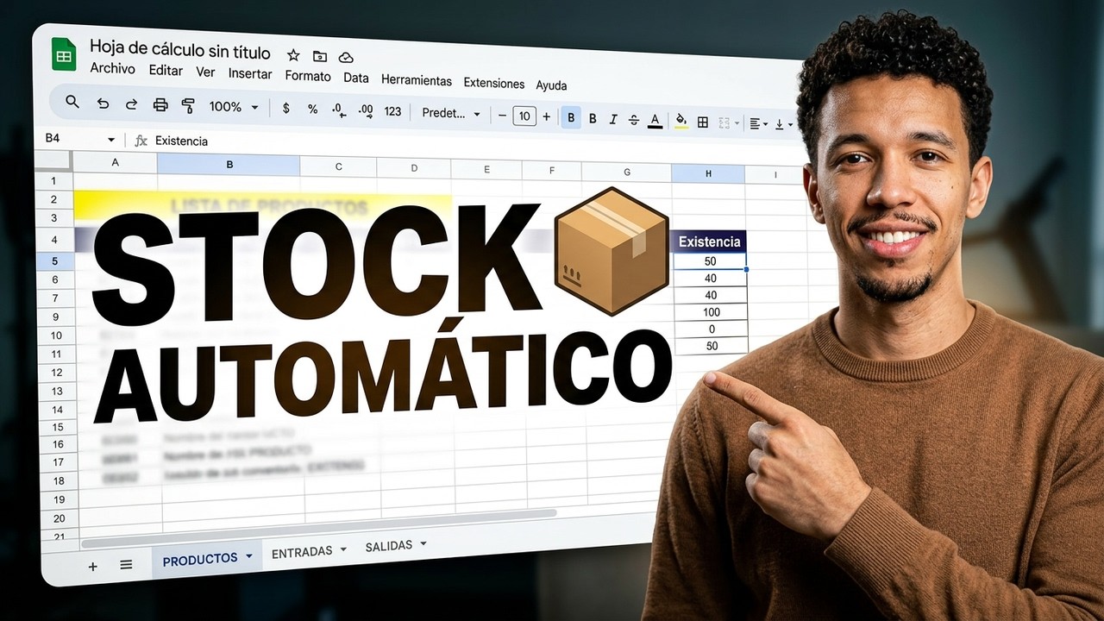Open the Ayuda menu
This screenshot has width=1104, height=621.
pyautogui.click(x=551, y=85)
